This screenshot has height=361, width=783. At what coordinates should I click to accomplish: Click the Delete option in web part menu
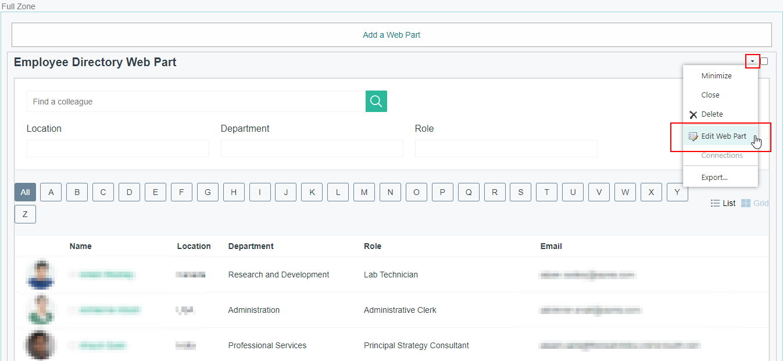click(x=712, y=114)
